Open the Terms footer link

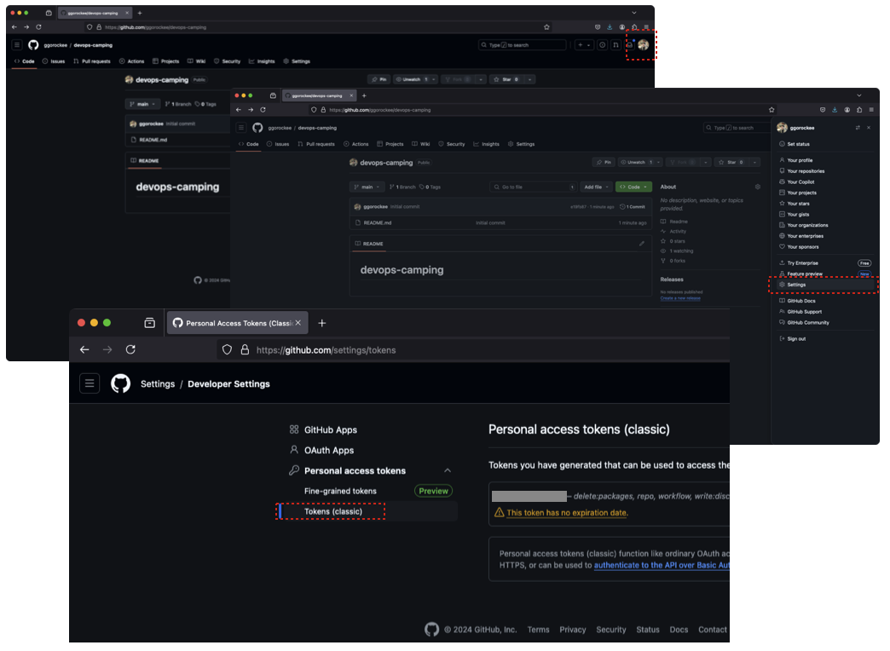click(538, 631)
